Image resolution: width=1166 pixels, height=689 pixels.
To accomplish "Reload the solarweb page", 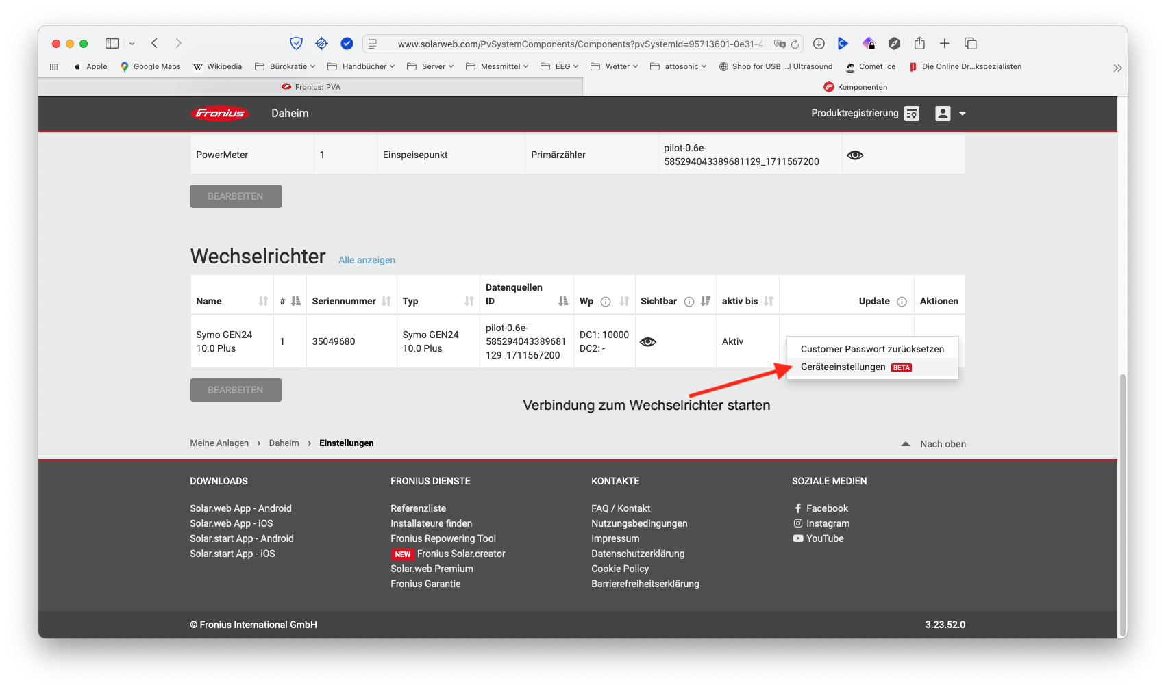I will [x=795, y=44].
